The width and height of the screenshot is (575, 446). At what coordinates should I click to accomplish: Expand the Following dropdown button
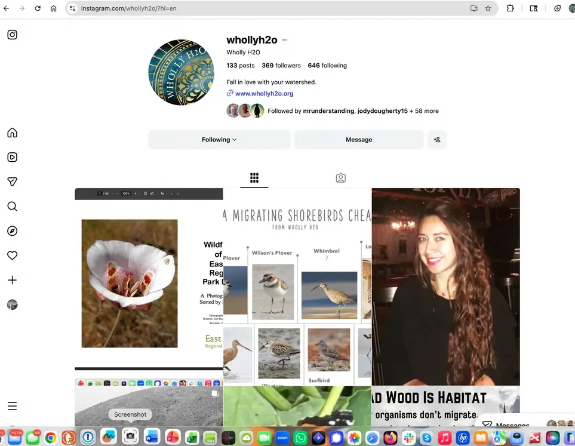219,140
